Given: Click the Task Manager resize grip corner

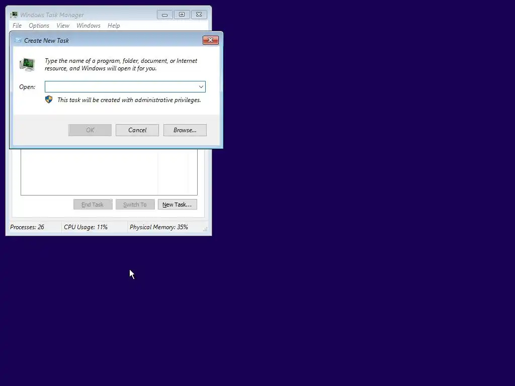Looking at the screenshot, I should coord(205,229).
